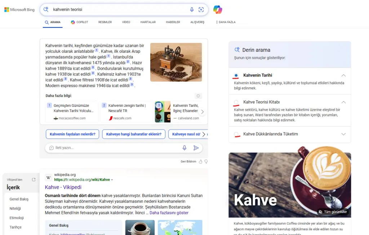Collapse the Kahve Teorisi Kitabı chevron
Screen dimensions: 369x235
pyautogui.click(x=343, y=102)
